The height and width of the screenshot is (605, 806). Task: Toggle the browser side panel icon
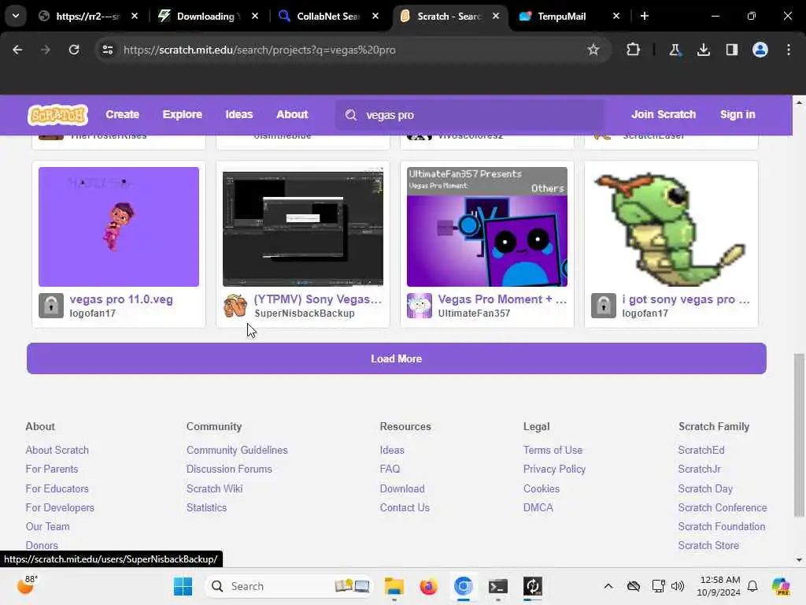click(x=732, y=50)
